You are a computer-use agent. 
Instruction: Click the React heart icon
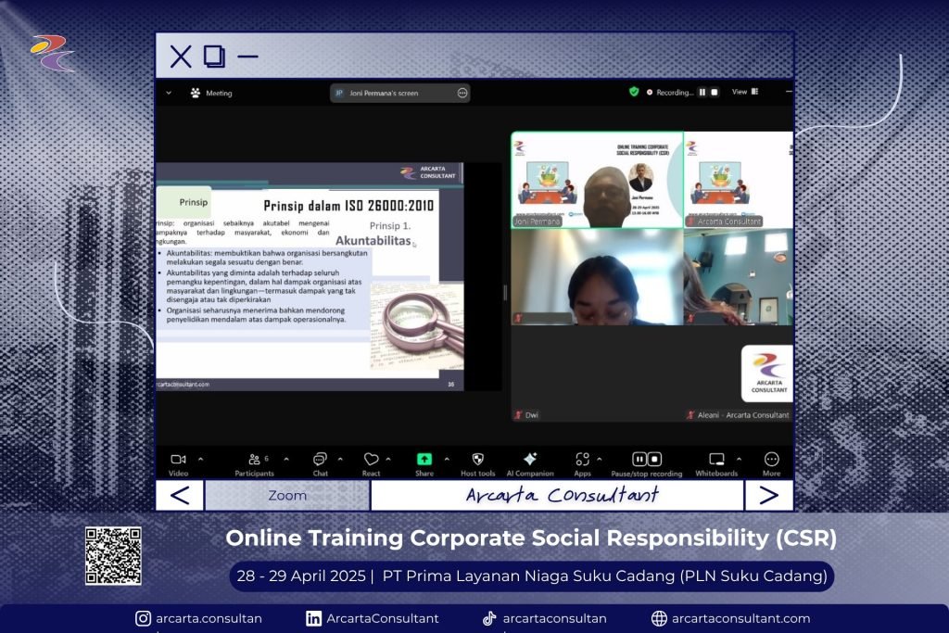(371, 460)
